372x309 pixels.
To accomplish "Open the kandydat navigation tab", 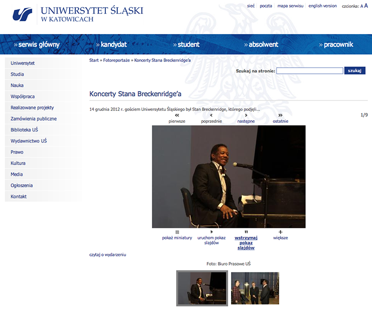I will tap(112, 44).
